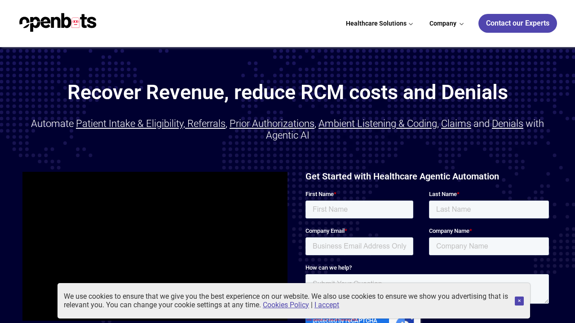Focus the Company Name input
Viewport: 575px width, 323px height.
click(x=489, y=246)
